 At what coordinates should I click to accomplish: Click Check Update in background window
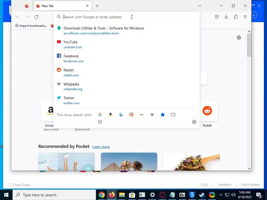(x=250, y=185)
